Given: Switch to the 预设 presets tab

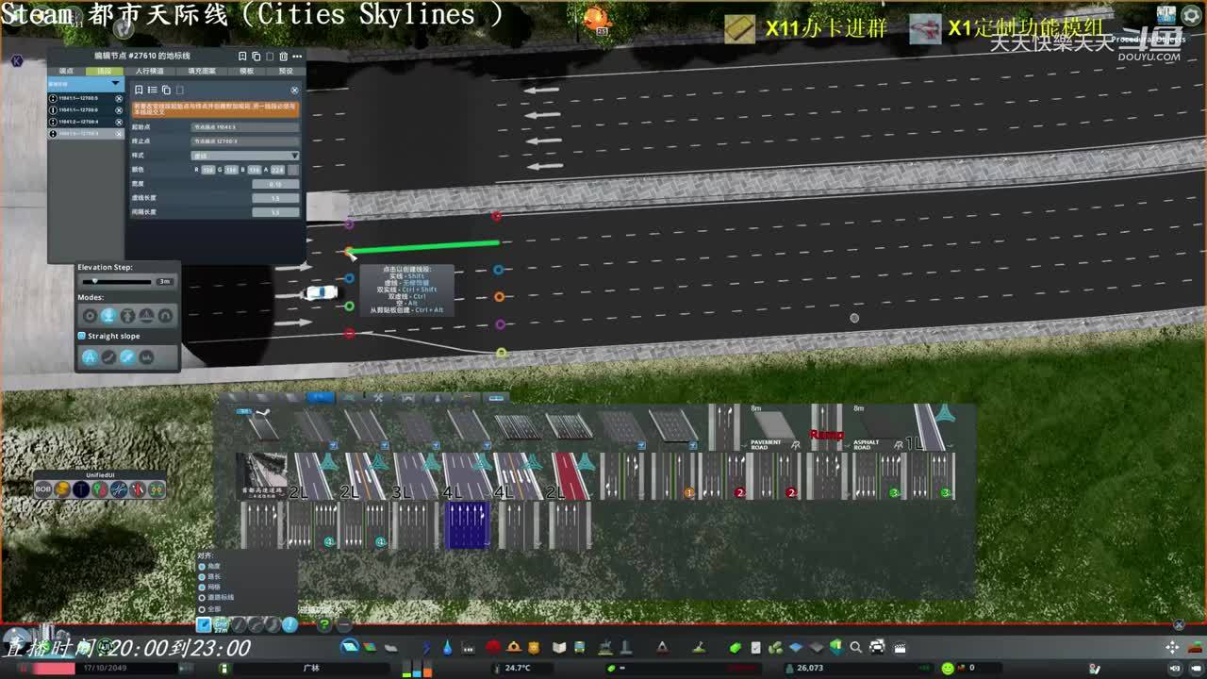Looking at the screenshot, I should click(286, 71).
